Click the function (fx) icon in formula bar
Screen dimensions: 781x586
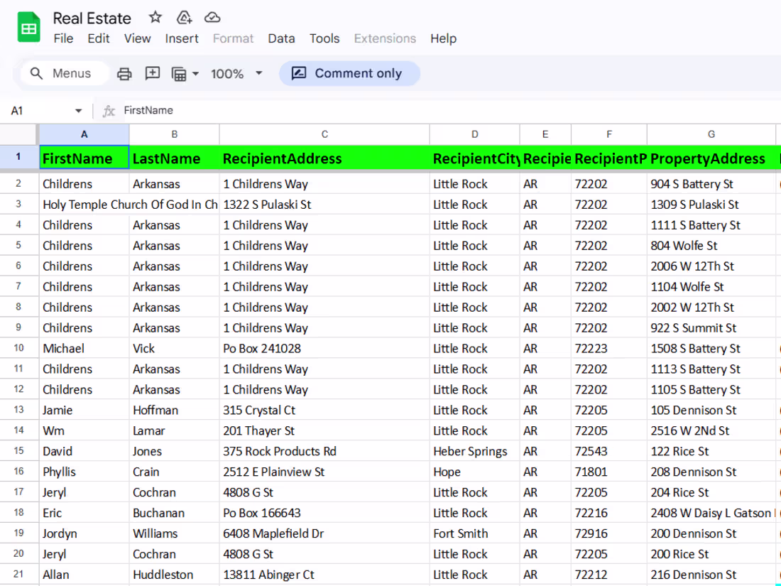point(108,110)
